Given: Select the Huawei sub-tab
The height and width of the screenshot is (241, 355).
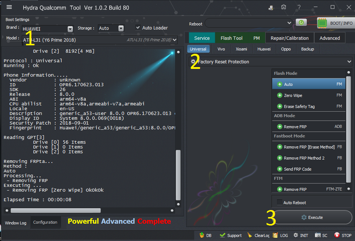Looking at the screenshot, I should (x=264, y=49).
